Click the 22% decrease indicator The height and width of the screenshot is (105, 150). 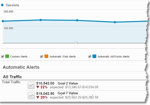pyautogui.click(x=42, y=87)
